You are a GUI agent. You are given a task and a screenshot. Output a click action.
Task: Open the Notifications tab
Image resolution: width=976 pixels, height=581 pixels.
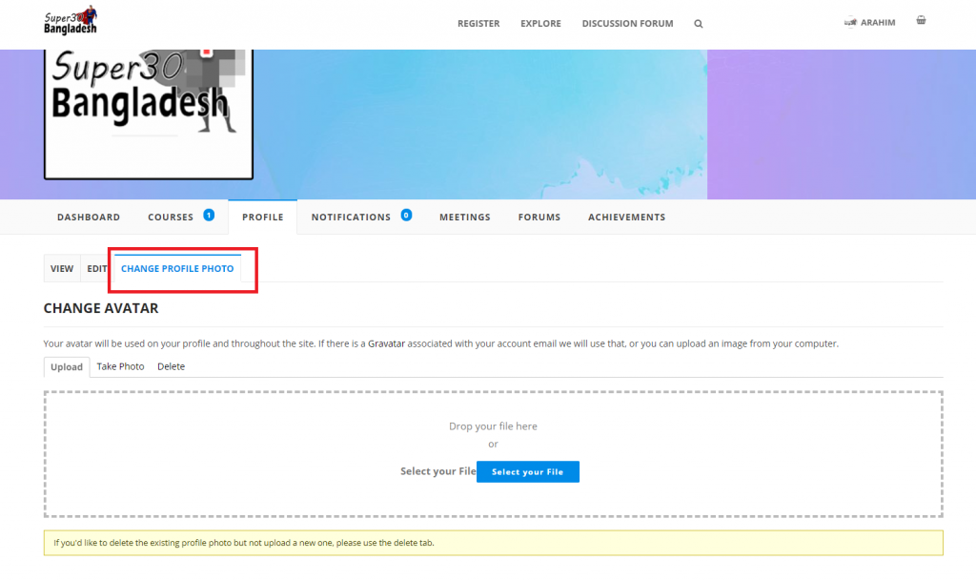[x=351, y=218]
